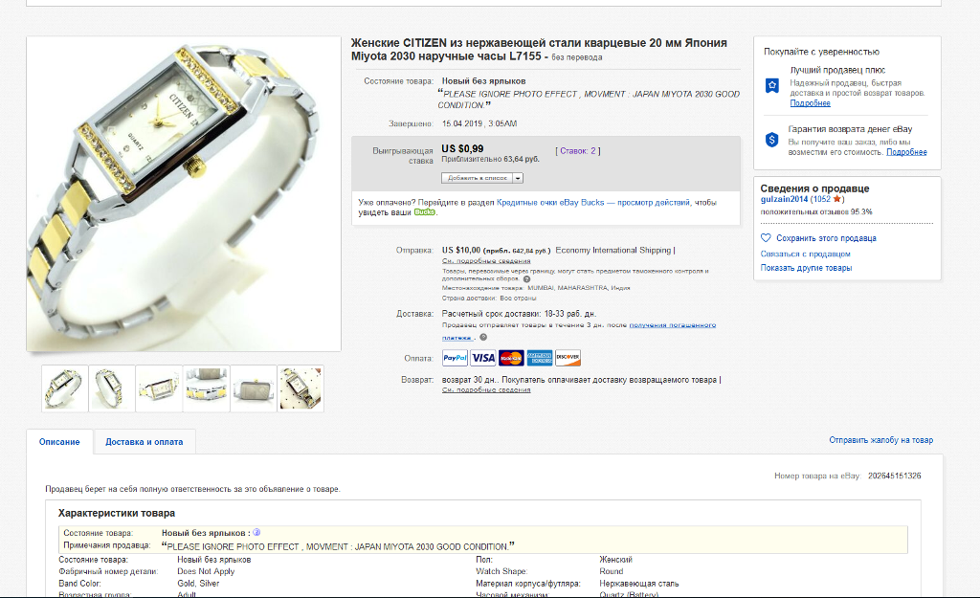Click the heart icon to save this seller
This screenshot has width=980, height=598.
(x=766, y=238)
